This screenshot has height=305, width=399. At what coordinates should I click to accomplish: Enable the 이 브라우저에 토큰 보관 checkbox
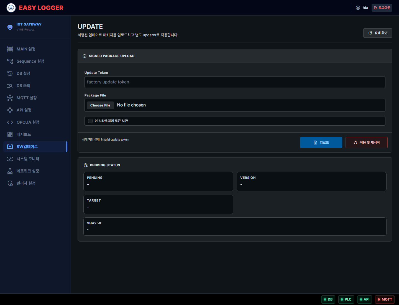[90, 121]
